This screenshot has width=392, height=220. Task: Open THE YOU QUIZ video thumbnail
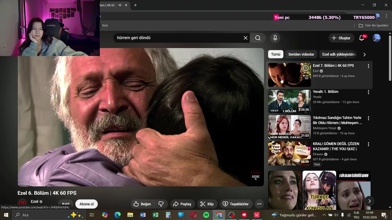289,153
